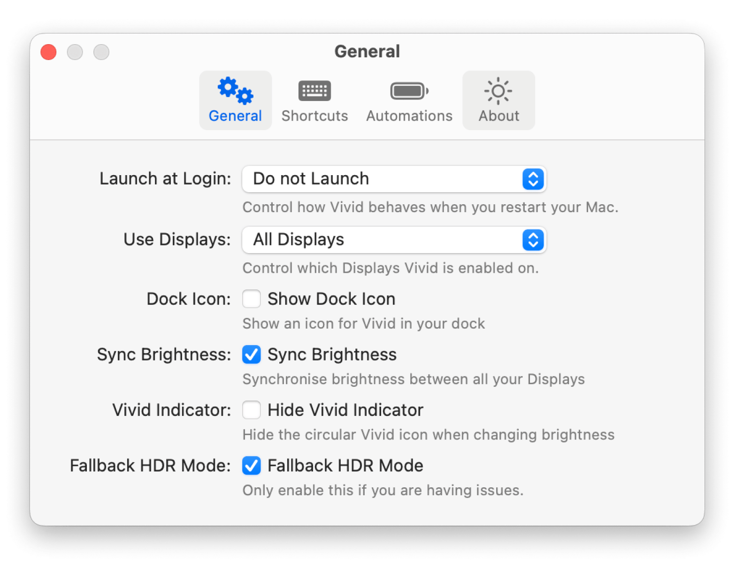Disable the Fallback HDR Mode checkbox
Screen dimensions: 736x569
252,466
